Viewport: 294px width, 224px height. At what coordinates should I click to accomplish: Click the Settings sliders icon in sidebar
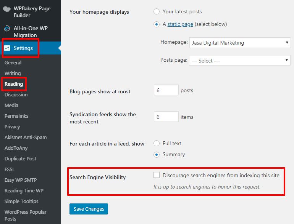pyautogui.click(x=7, y=48)
